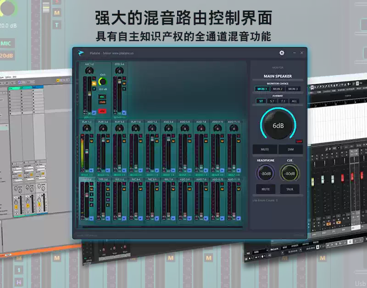Open mixer settings via the gear icon
The width and height of the screenshot is (367, 288).
282,53
